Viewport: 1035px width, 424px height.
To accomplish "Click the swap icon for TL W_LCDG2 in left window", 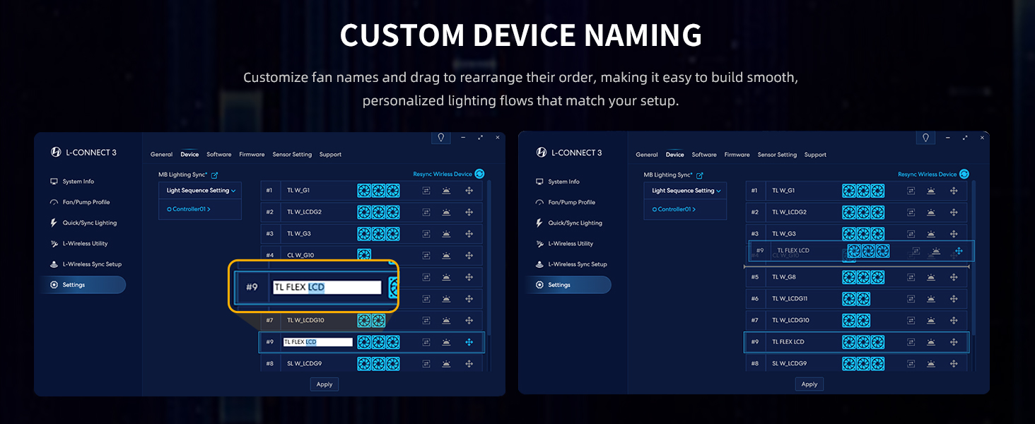I will [x=426, y=212].
